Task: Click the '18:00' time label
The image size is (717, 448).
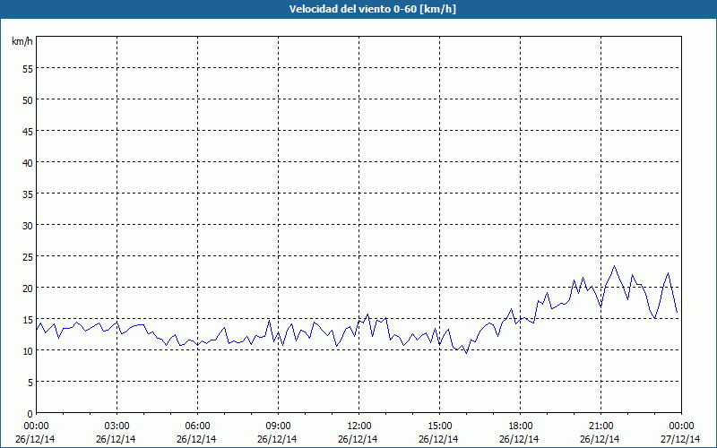Action: 521,426
